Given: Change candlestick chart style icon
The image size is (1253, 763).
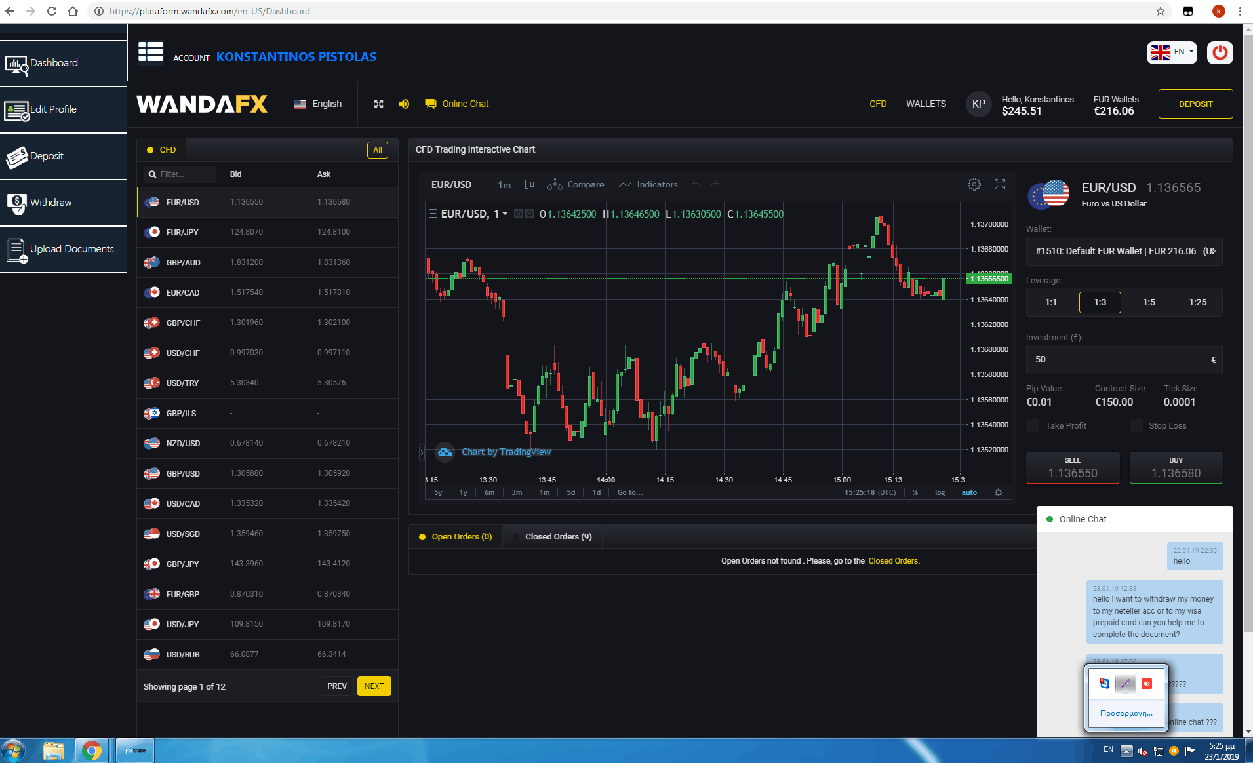Looking at the screenshot, I should click(x=529, y=185).
